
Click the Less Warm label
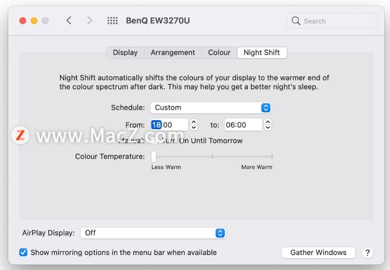pos(166,167)
